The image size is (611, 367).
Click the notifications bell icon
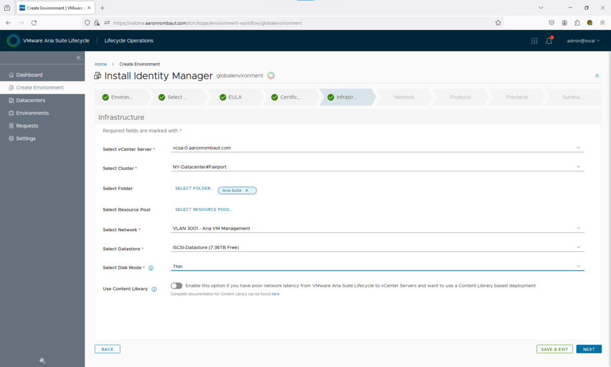point(549,41)
